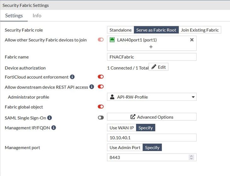Turn off downstream device REST API access
Image resolution: width=230 pixels, height=176 pixels.
(101, 87)
